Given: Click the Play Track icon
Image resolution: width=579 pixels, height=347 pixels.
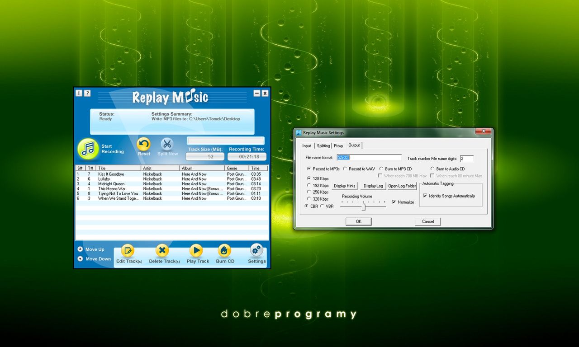Looking at the screenshot, I should (x=196, y=250).
